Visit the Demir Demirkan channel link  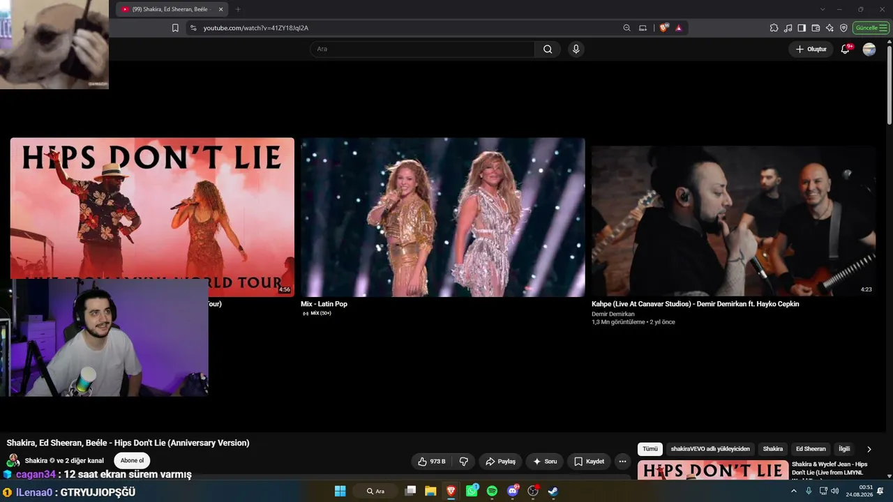click(613, 314)
